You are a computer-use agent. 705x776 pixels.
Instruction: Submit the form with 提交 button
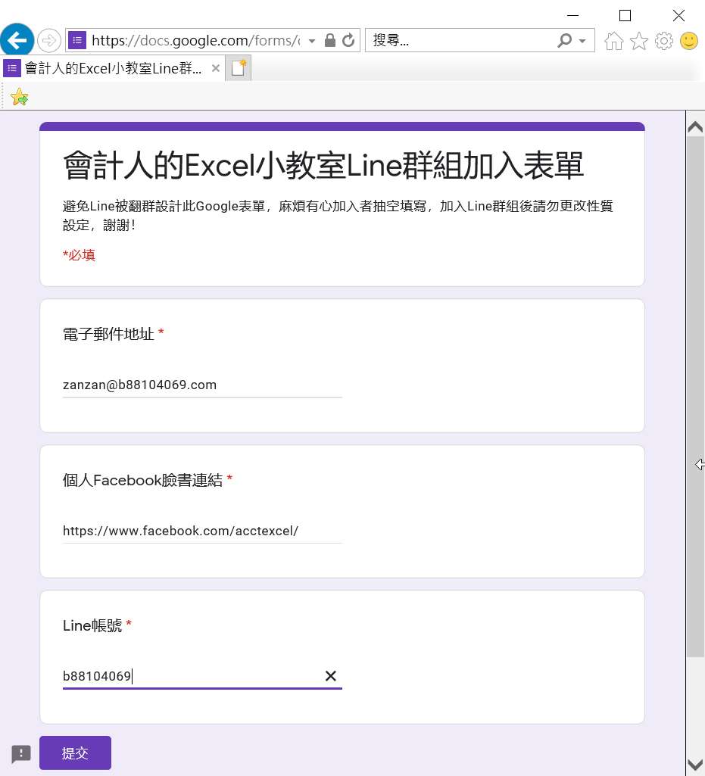[75, 753]
